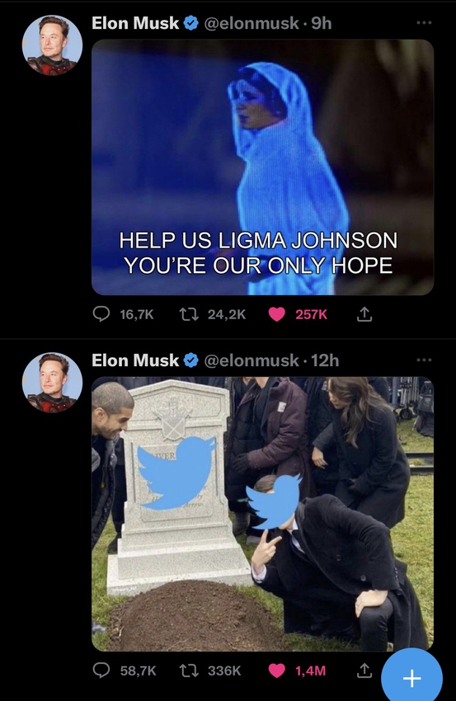Share the 9h tweet

point(364,314)
